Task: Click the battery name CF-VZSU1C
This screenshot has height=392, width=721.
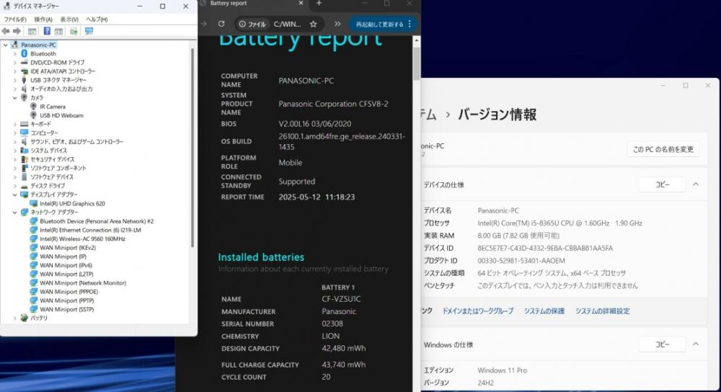Action: 341,299
